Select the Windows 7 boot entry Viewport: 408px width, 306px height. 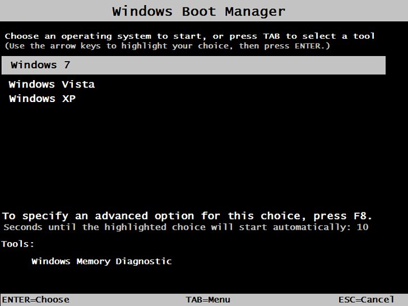coord(193,65)
